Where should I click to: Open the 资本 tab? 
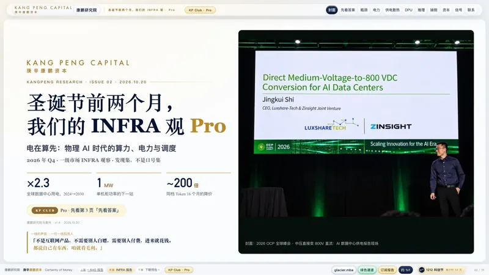pyautogui.click(x=446, y=10)
